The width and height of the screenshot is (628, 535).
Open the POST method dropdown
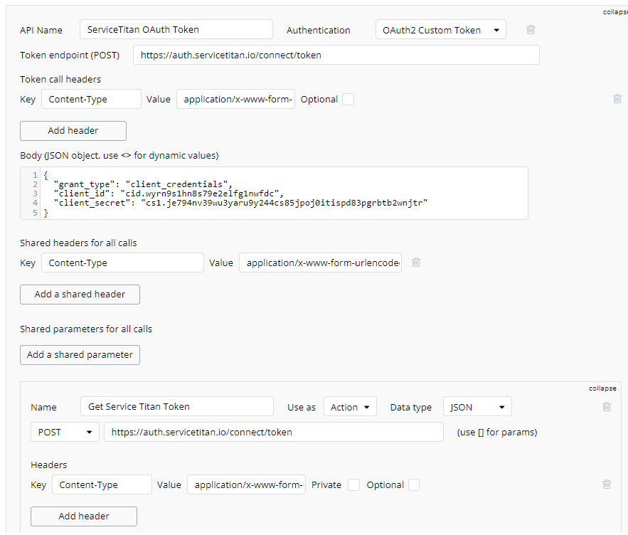[x=65, y=432]
